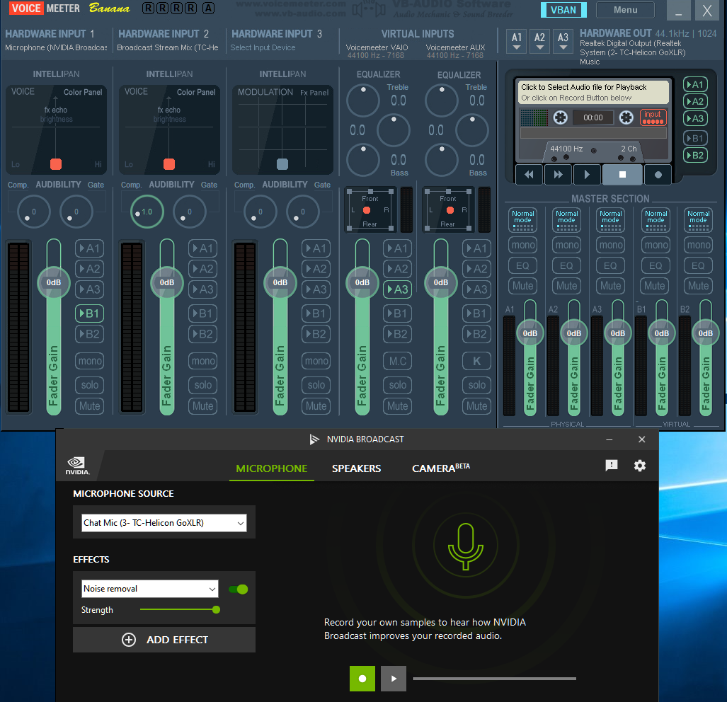
Task: Open the Color Panel of Hardware Input 1
Action: [83, 92]
